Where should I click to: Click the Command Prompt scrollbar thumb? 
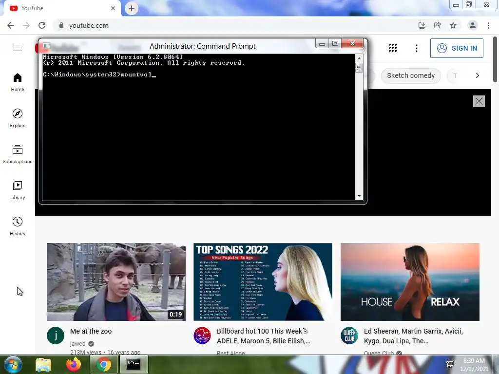tap(359, 67)
